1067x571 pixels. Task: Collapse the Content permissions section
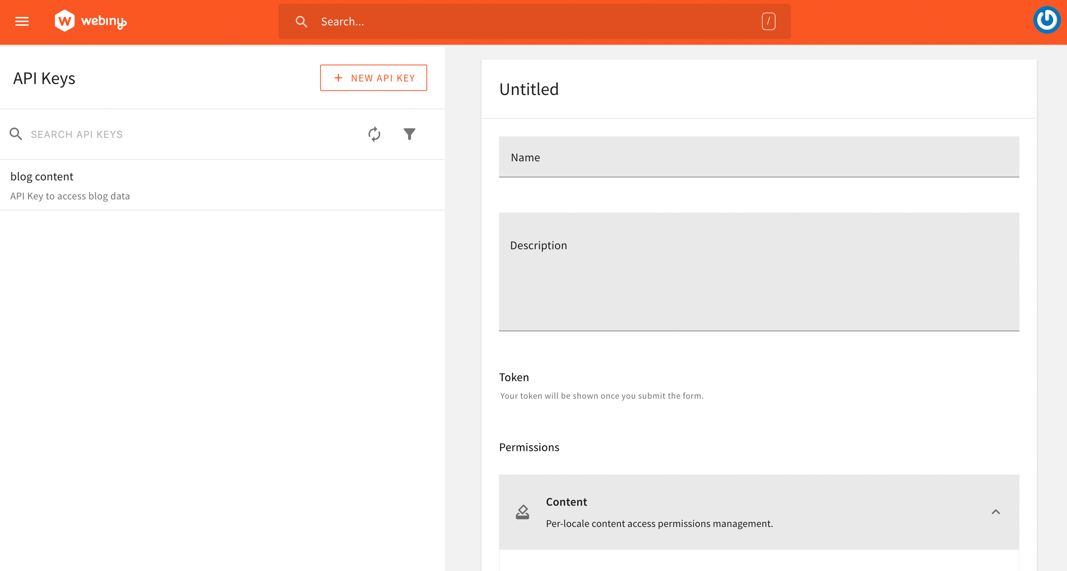pyautogui.click(x=997, y=512)
